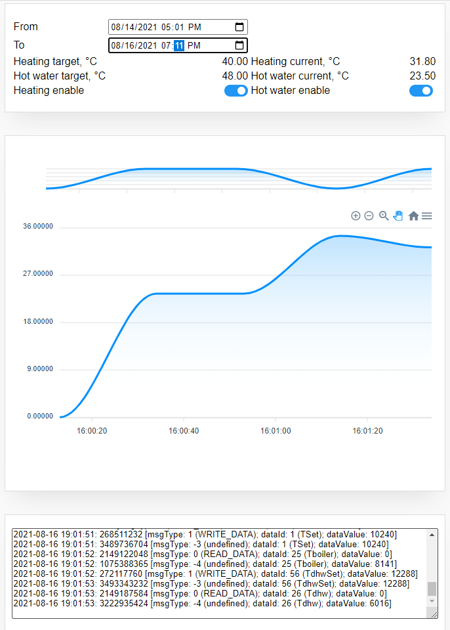Screen dimensions: 450x630
Task: Select the month in the From date
Action: 117,27
